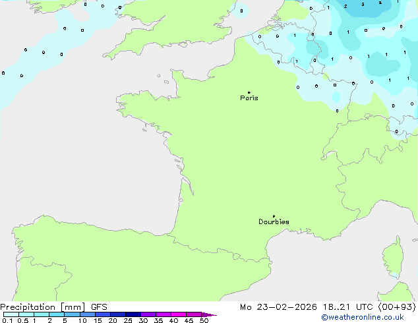Click the Mo 23-02-2026 date text

pyautogui.click(x=278, y=307)
